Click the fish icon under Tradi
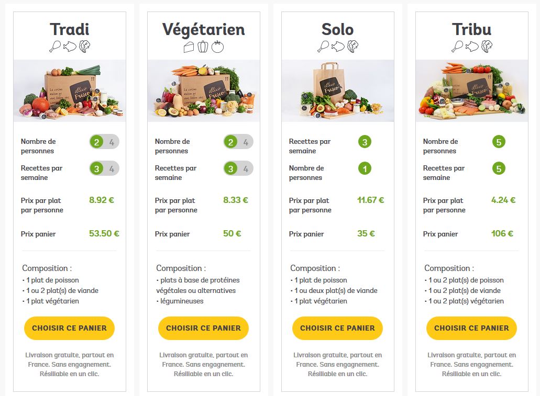The height and width of the screenshot is (396, 540). coord(70,46)
